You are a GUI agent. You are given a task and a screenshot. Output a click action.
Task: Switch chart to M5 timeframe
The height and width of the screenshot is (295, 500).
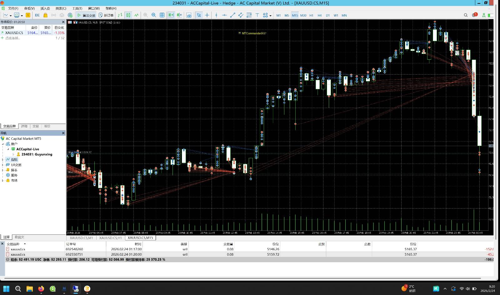287,15
